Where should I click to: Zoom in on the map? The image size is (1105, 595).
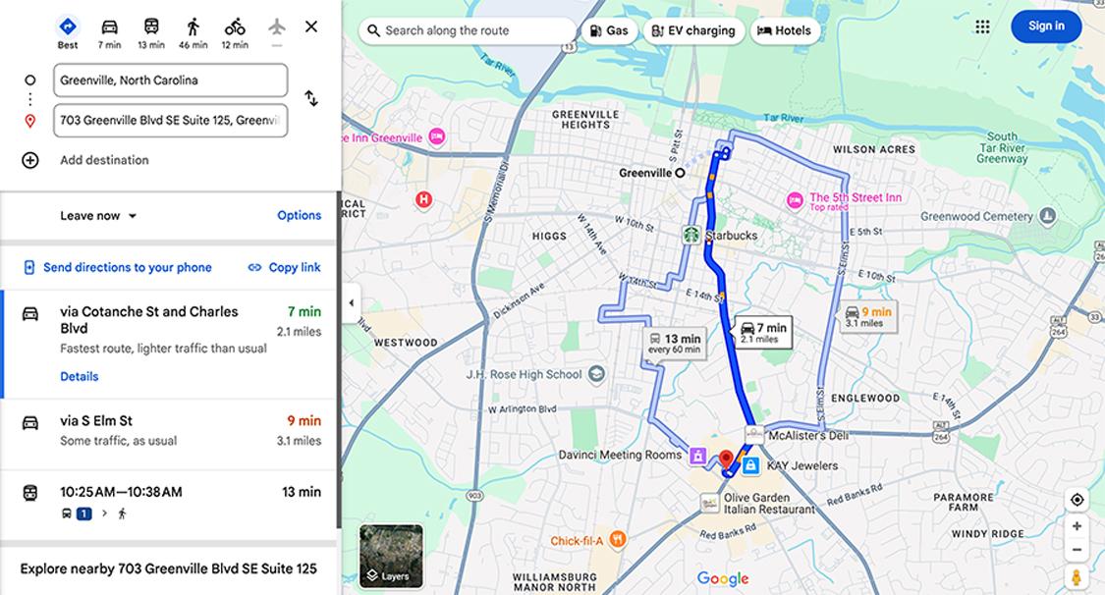pyautogui.click(x=1077, y=526)
